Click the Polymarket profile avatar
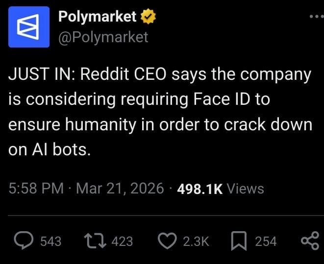 (x=29, y=27)
